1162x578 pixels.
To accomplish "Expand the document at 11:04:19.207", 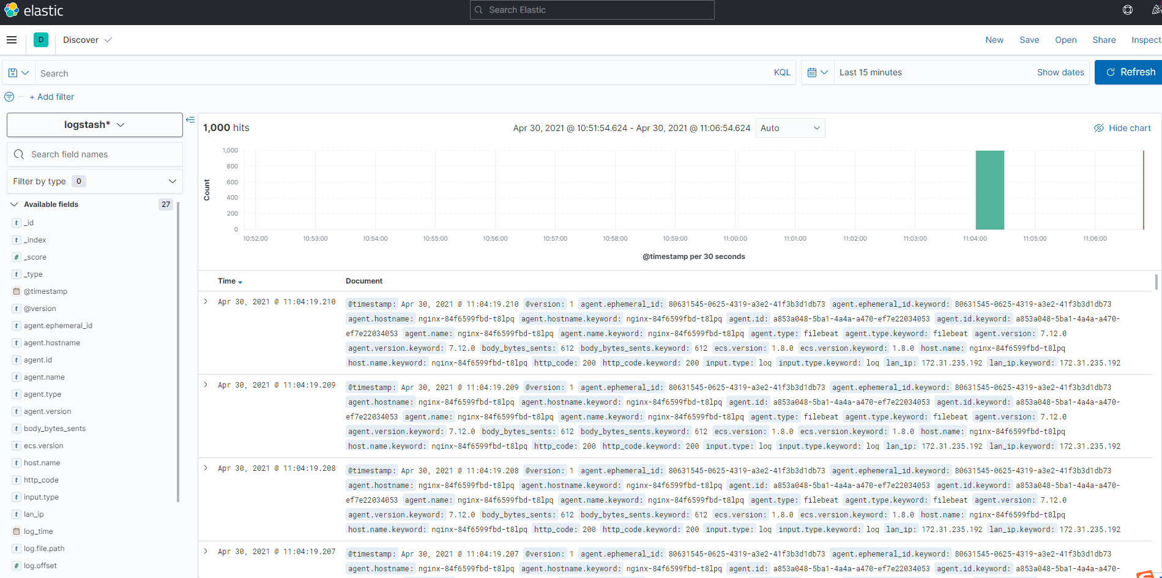I will (206, 551).
